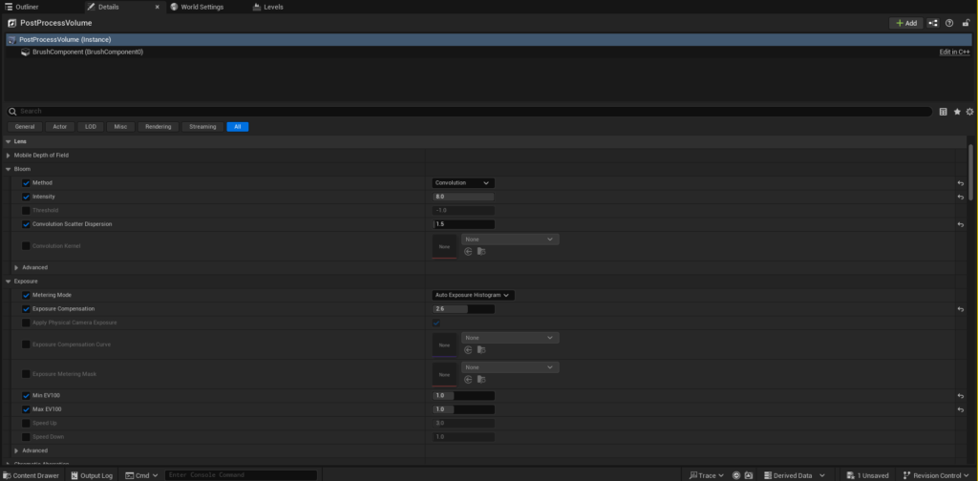This screenshot has height=481, width=978.
Task: Expand Exposure Advanced subsection
Action: pyautogui.click(x=16, y=450)
